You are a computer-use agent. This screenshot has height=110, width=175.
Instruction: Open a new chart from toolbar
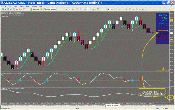click(x=3, y=9)
